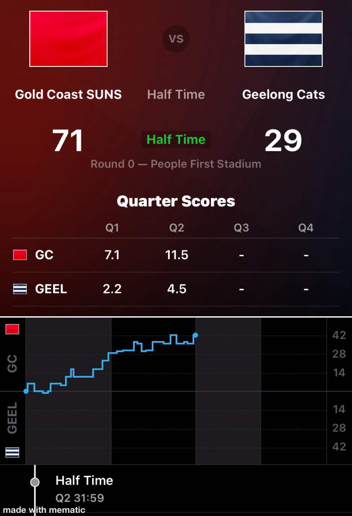Click the worm chart starting point dot

coord(26,391)
